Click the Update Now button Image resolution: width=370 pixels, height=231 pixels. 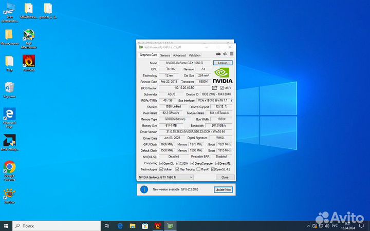click(x=223, y=189)
